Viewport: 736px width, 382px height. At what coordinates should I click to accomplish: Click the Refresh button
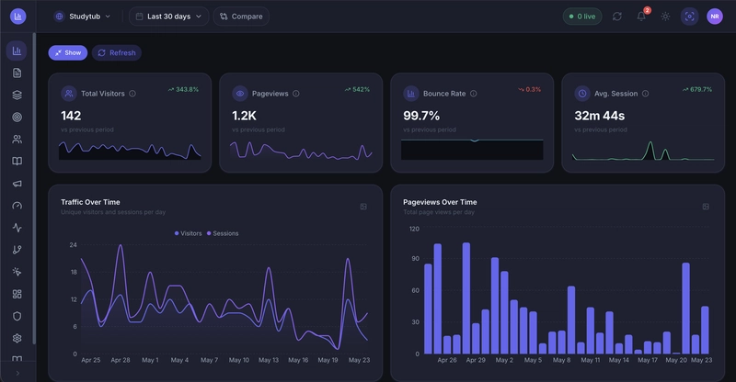coord(117,52)
